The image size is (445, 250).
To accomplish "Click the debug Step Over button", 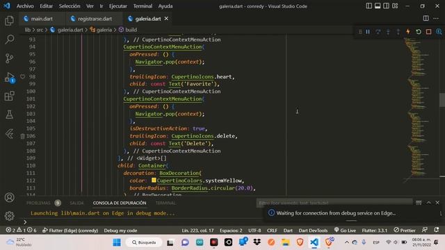I will tap(378, 31).
